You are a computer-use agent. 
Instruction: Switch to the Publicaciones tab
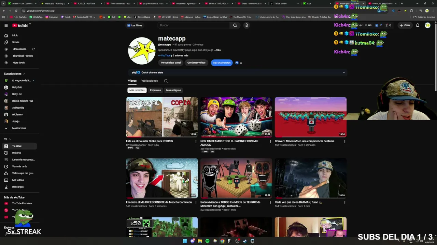pos(149,81)
